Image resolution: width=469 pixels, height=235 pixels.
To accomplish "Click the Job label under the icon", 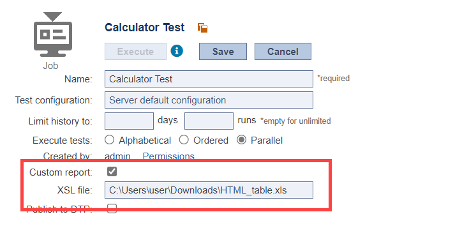I will (x=50, y=66).
